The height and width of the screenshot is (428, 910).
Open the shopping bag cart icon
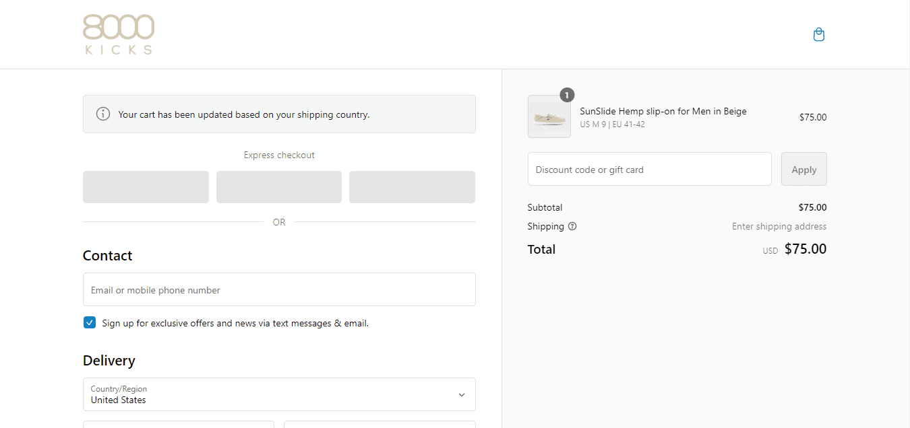819,34
